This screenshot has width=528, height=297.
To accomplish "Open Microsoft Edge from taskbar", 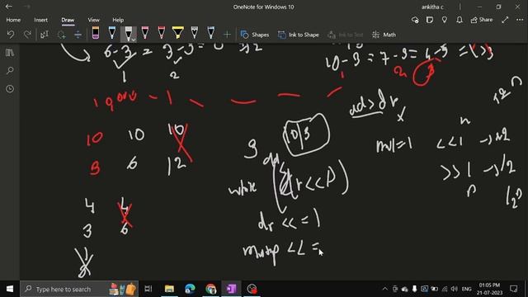I will tap(190, 289).
